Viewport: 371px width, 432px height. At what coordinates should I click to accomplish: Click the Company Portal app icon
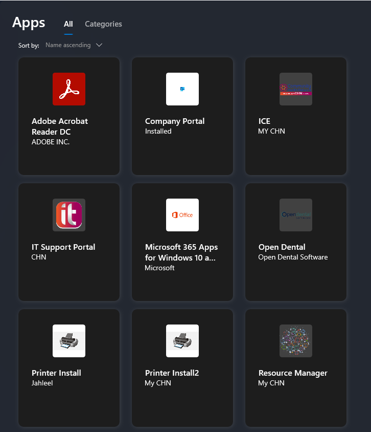[x=182, y=89]
